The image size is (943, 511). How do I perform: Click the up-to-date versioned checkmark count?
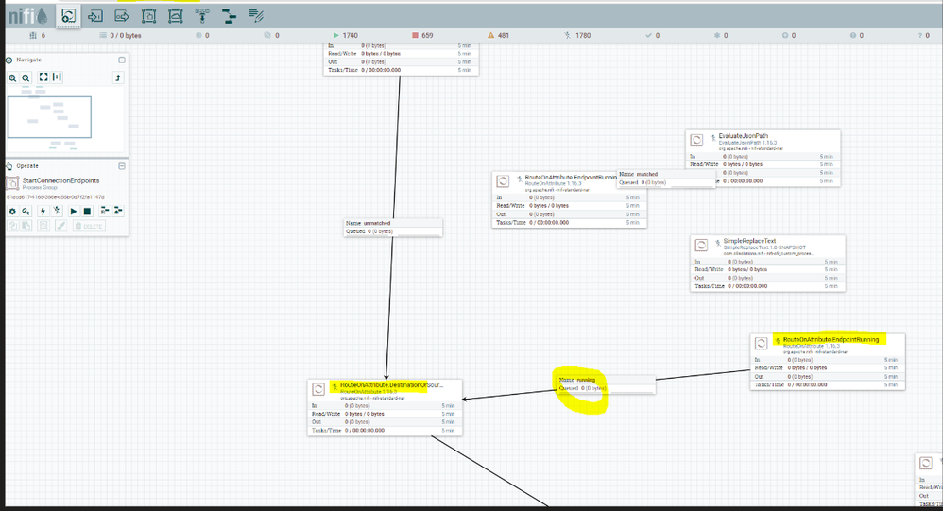coord(653,36)
